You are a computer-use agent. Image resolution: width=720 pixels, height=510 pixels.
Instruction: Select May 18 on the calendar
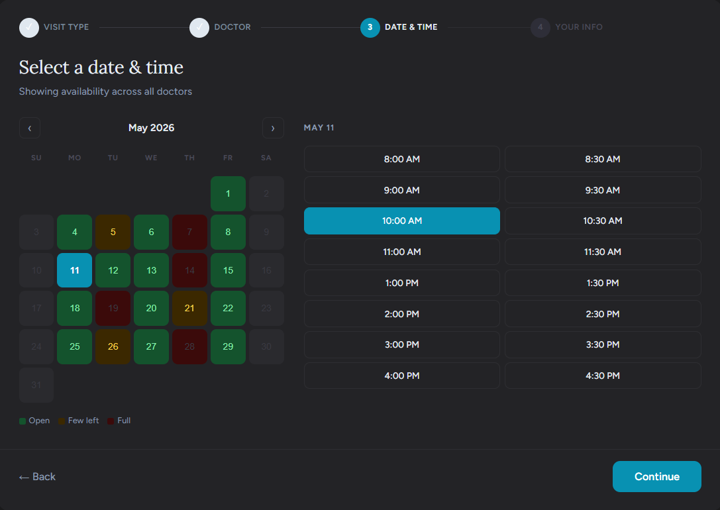click(x=74, y=309)
